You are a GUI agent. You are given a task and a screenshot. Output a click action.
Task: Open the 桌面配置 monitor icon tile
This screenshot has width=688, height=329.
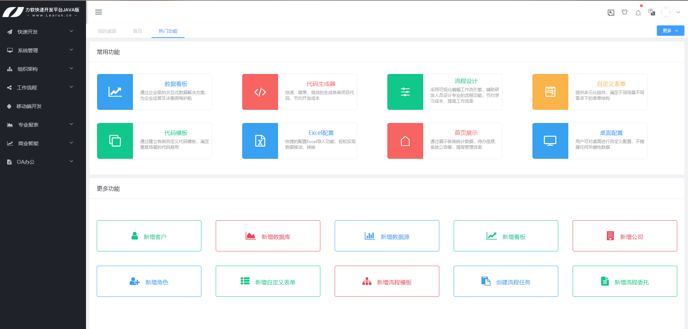[550, 141]
